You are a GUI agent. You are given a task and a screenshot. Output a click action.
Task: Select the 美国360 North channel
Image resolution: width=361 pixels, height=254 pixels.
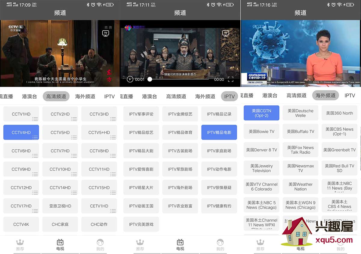coord(339,113)
